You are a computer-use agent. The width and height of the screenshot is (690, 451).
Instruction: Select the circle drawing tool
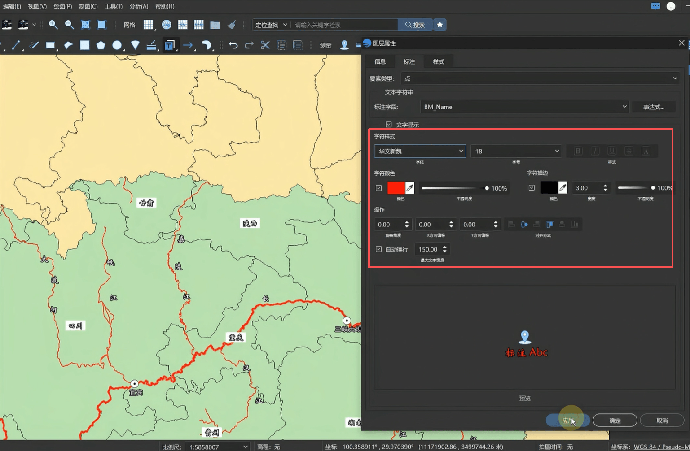117,45
